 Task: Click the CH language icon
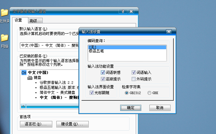pos(24,73)
